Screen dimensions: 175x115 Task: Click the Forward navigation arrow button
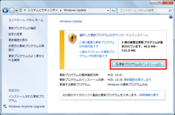[12, 11]
